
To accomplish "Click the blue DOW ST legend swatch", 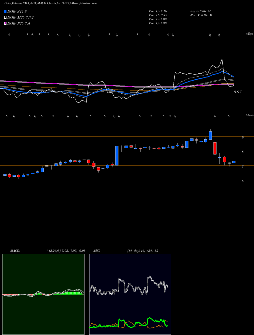I will tap(5, 11).
